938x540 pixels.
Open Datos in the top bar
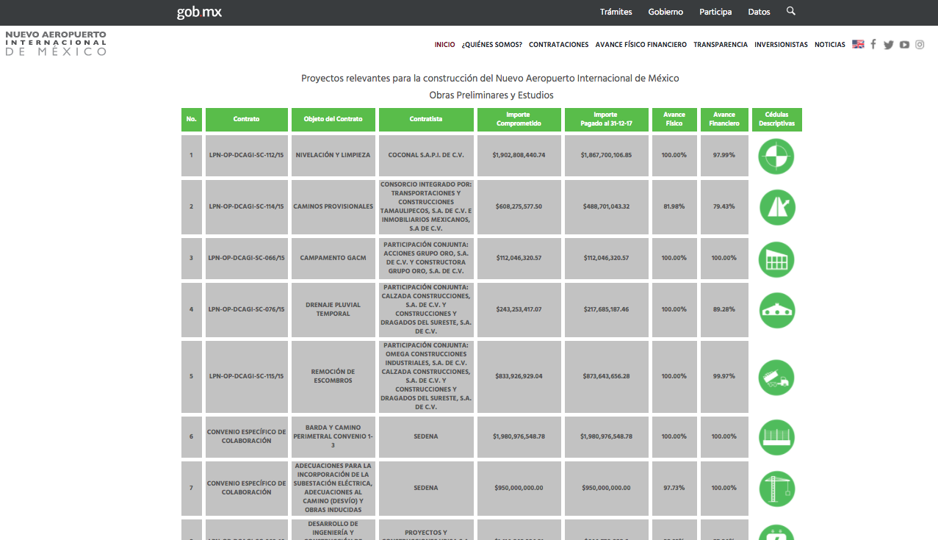[759, 12]
